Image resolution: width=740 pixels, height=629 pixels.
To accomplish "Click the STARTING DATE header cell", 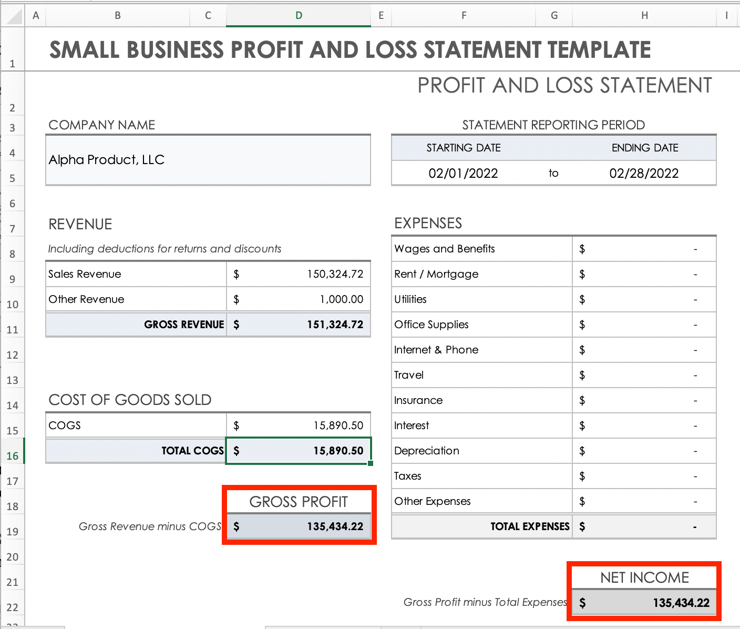I will click(x=464, y=148).
